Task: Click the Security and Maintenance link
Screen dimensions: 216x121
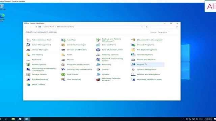Action: [79, 70]
